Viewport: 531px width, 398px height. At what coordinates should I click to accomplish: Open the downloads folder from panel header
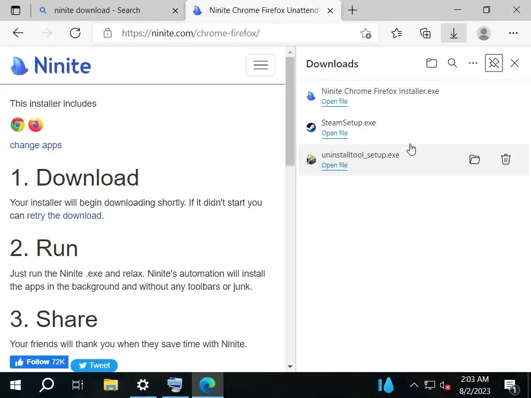click(431, 63)
